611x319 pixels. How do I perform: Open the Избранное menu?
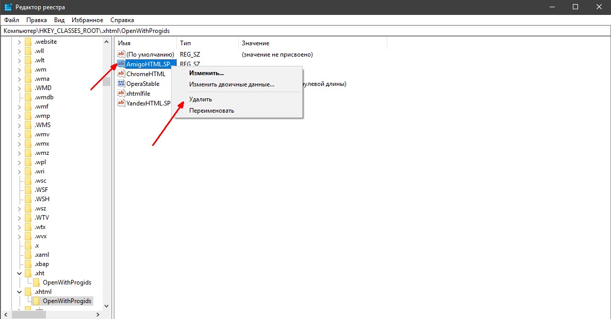pos(87,20)
